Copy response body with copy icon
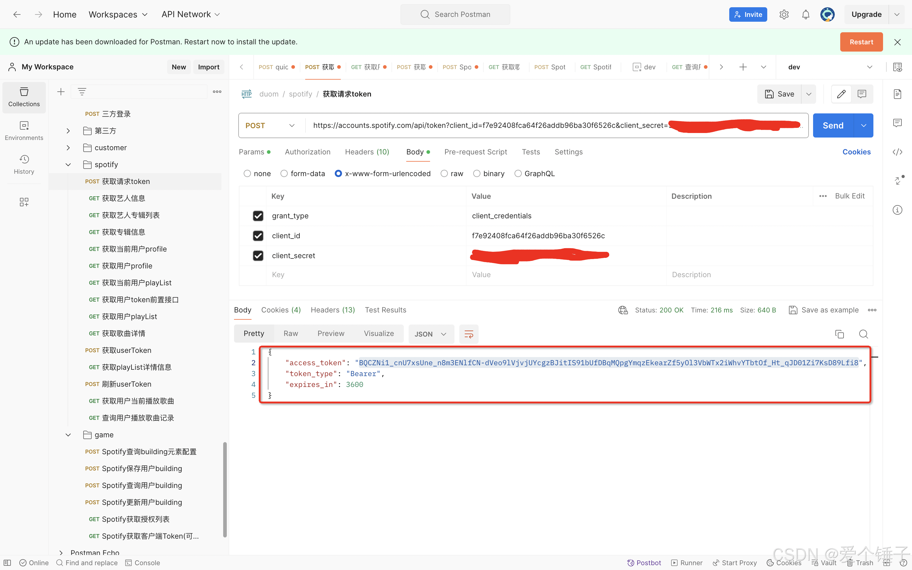This screenshot has width=912, height=570. 839,334
